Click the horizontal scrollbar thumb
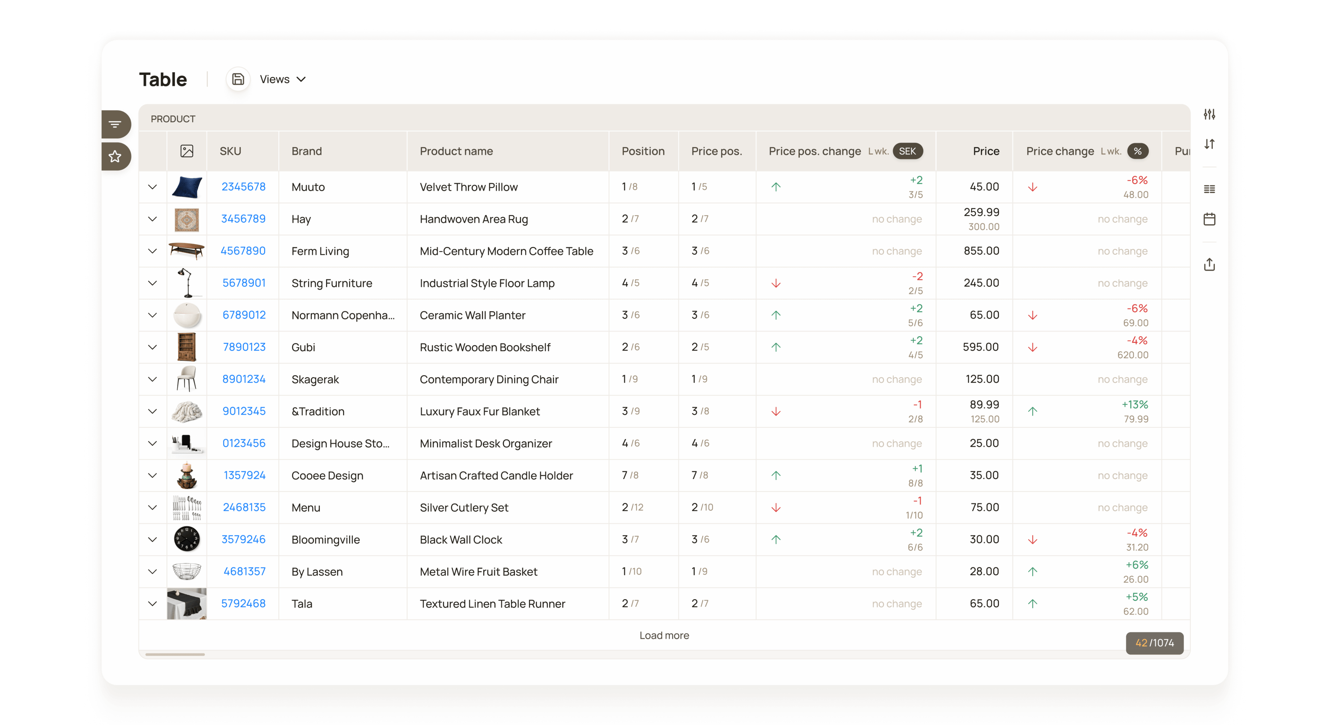This screenshot has width=1329, height=725. coord(175,654)
